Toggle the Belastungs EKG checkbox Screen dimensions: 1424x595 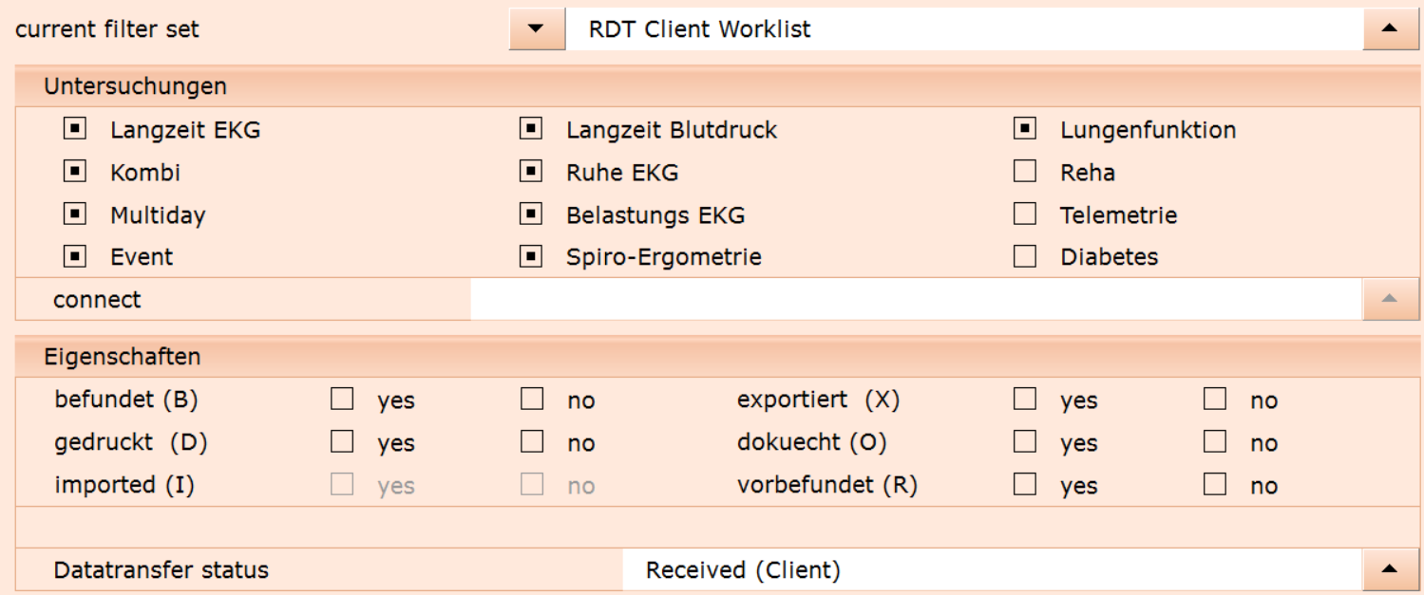531,214
